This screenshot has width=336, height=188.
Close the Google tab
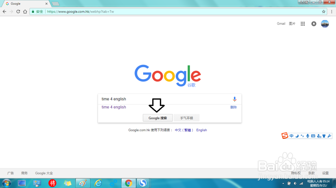point(46,4)
